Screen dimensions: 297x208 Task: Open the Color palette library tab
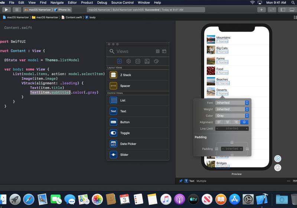[156, 61]
